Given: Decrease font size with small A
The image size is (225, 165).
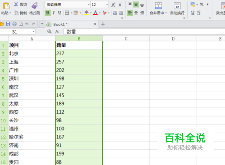Looking at the screenshot, I should pos(120,4).
